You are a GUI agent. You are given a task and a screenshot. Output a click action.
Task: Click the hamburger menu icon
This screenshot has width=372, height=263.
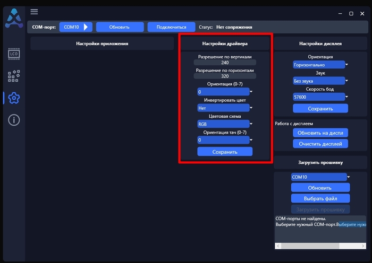(x=34, y=12)
